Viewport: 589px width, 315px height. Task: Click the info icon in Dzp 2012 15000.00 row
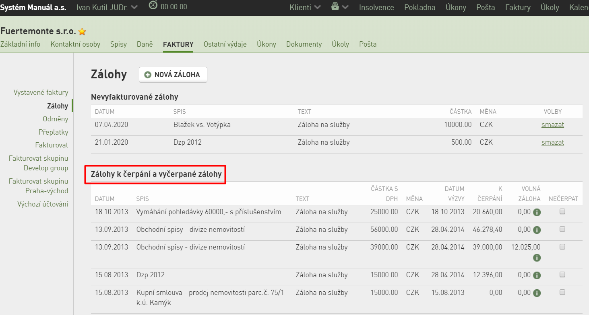coord(537,275)
